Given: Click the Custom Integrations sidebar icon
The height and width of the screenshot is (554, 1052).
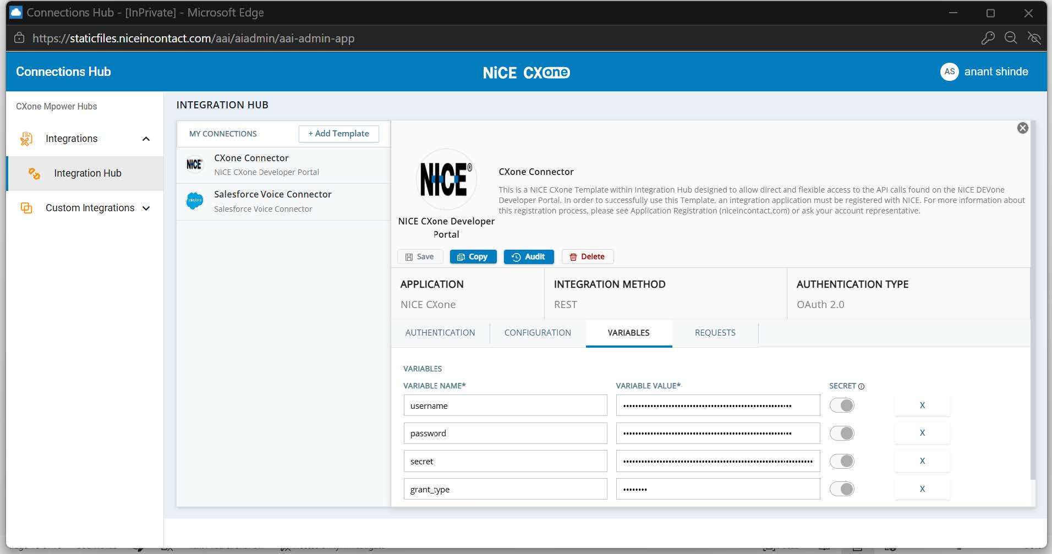Looking at the screenshot, I should (x=26, y=208).
